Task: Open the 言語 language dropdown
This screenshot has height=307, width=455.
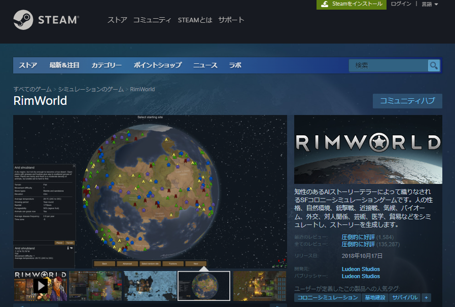Action: tap(430, 4)
